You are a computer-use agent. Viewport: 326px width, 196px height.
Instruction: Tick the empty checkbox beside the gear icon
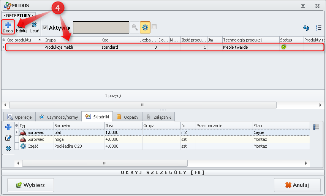tap(154, 27)
